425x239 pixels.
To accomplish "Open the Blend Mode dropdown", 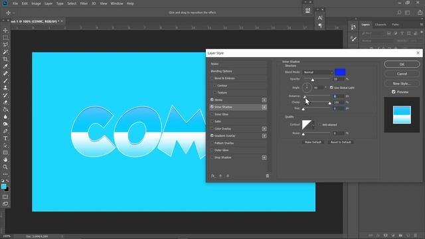I will coord(317,72).
